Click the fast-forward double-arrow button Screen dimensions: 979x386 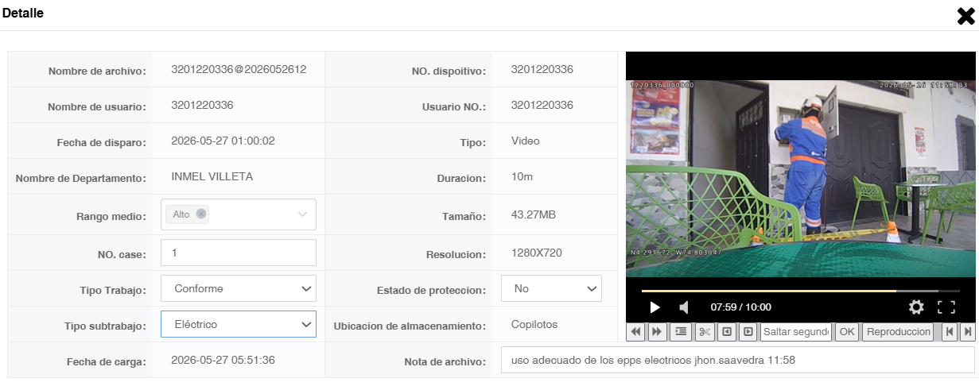(657, 331)
